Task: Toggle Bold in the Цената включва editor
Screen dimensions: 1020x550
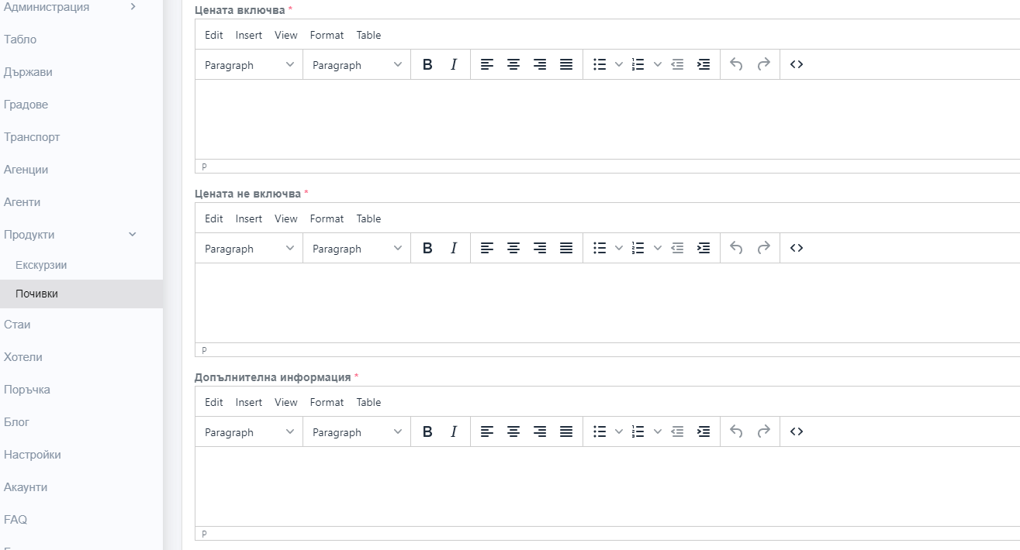Action: [x=427, y=65]
